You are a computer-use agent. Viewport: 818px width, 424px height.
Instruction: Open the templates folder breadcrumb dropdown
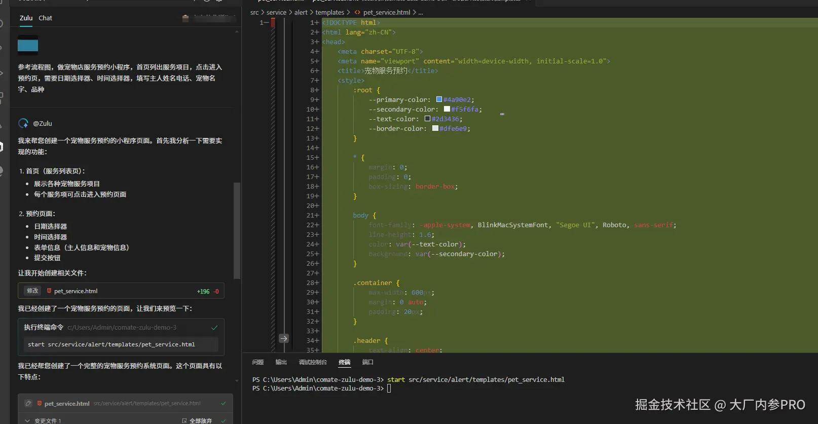329,12
